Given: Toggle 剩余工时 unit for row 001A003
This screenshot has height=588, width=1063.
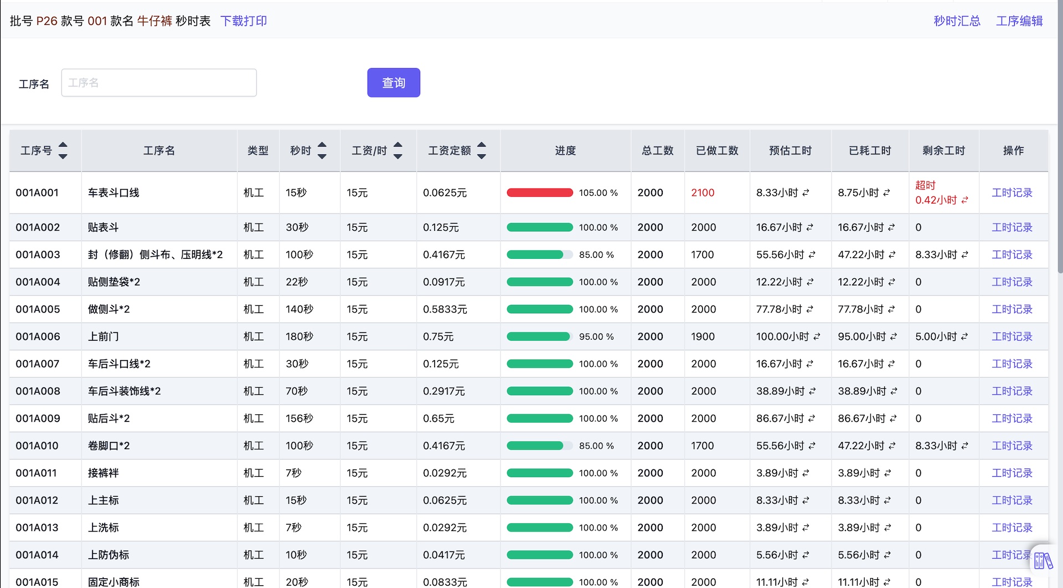Looking at the screenshot, I should 965,255.
